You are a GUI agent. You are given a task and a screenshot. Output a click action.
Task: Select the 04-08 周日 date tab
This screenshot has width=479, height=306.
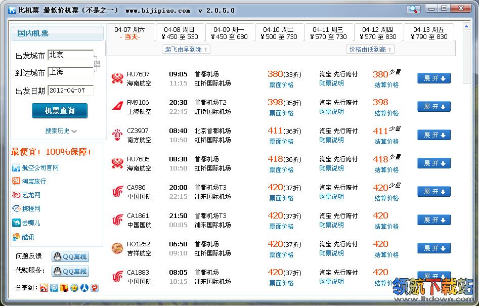(180, 33)
